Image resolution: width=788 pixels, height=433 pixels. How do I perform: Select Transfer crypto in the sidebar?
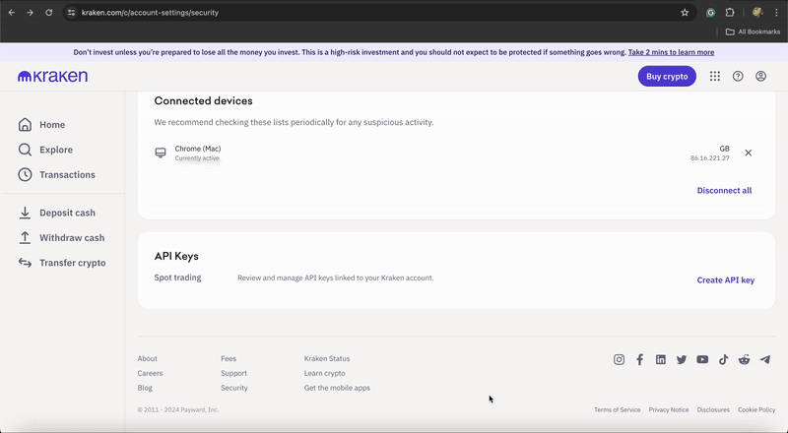72,263
